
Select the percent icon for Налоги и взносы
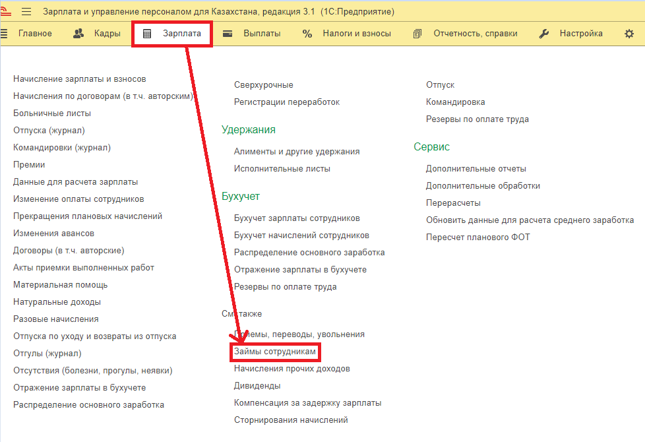pos(307,34)
